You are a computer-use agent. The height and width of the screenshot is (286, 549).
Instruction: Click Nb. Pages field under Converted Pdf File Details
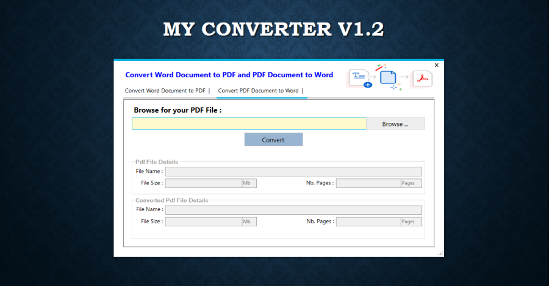pyautogui.click(x=368, y=221)
